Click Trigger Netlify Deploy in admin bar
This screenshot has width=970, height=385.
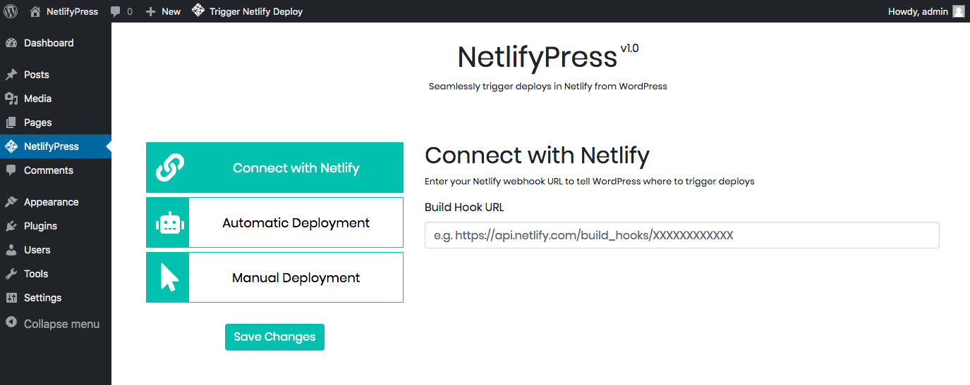tap(247, 11)
